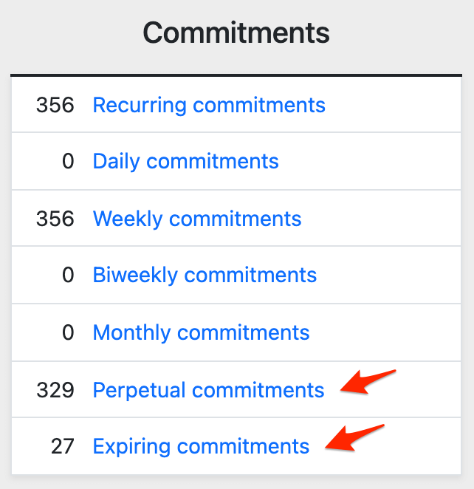Click the 0 count beside Monthly commitments

[x=68, y=332]
